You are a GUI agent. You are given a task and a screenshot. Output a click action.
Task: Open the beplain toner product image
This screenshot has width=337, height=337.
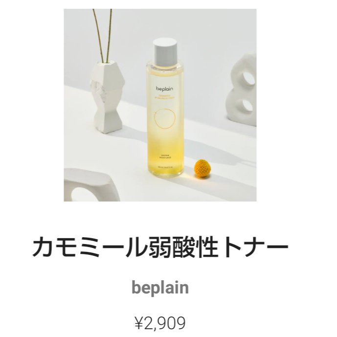click(160, 105)
